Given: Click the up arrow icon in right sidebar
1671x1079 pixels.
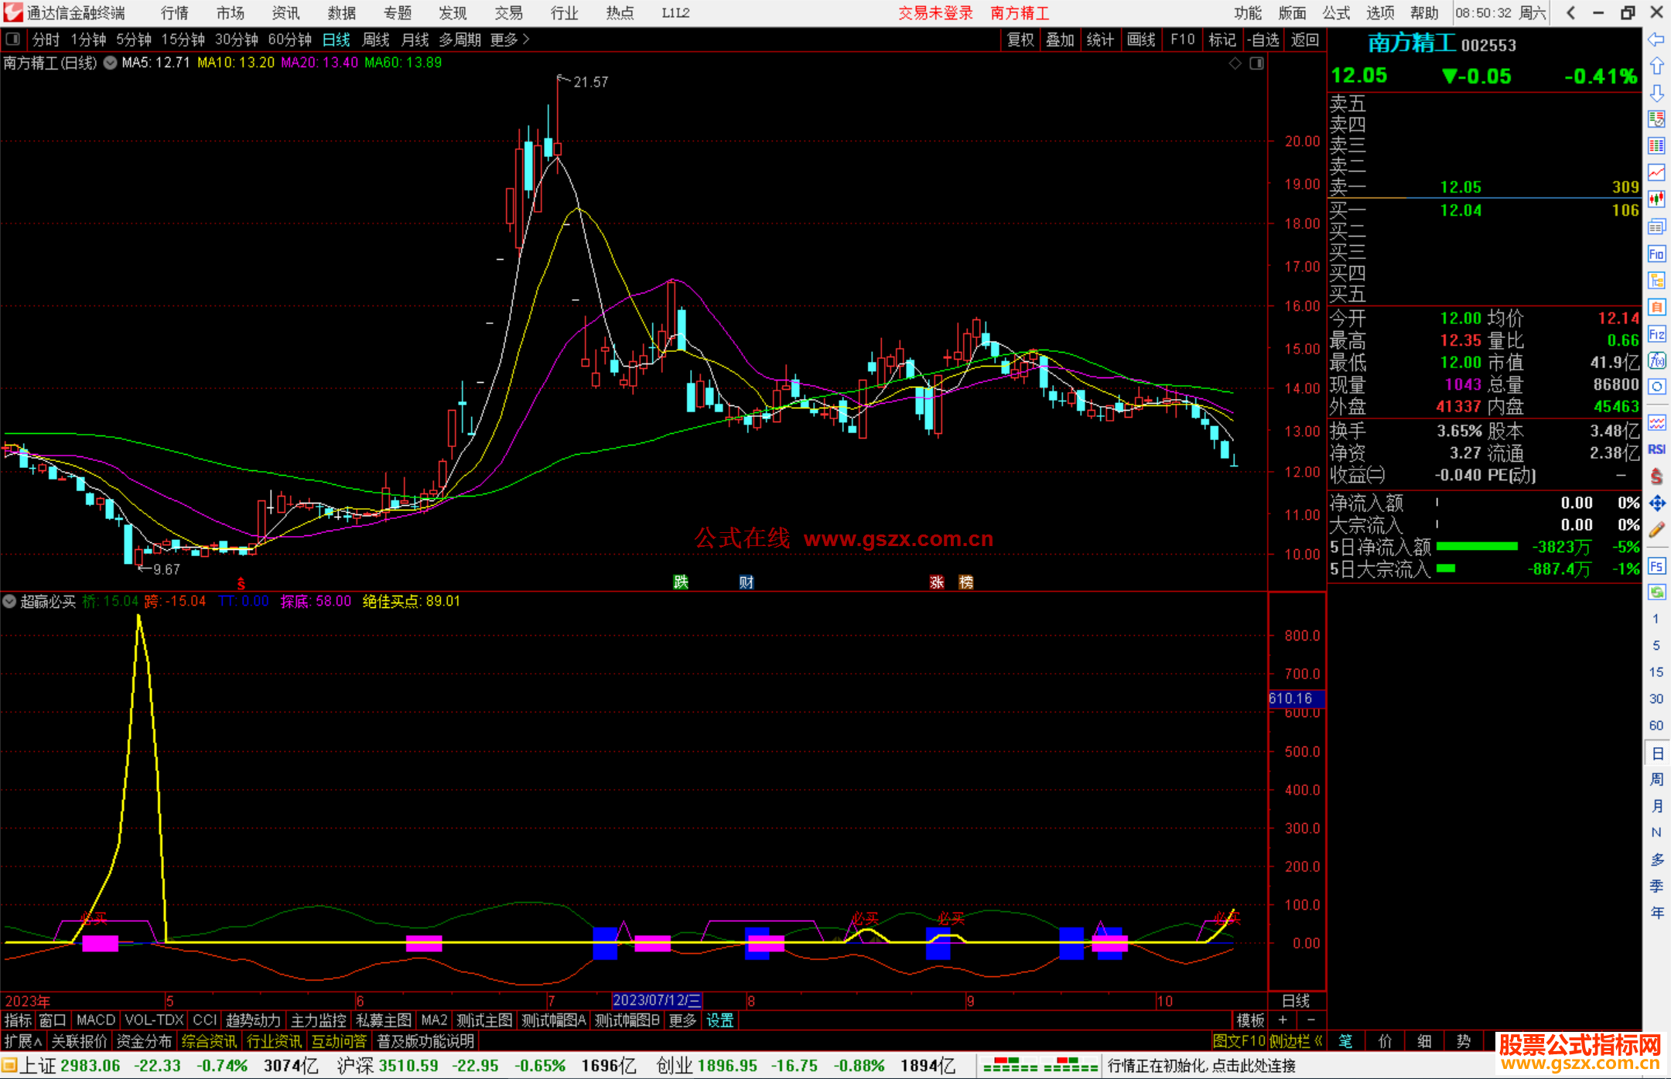Looking at the screenshot, I should pyautogui.click(x=1656, y=67).
